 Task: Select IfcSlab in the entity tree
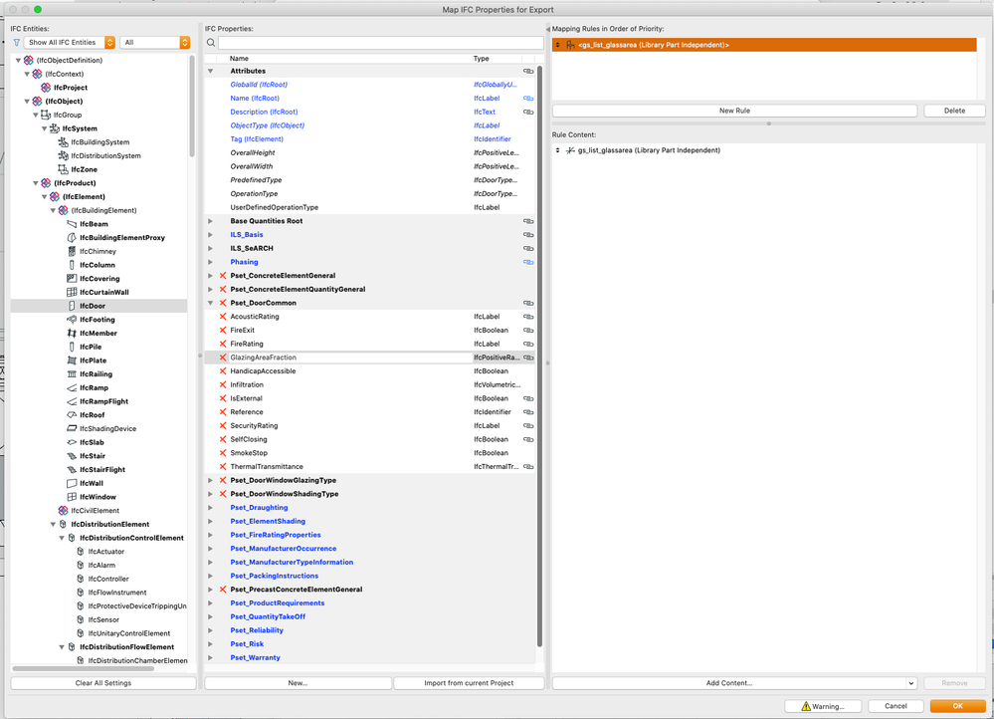coord(92,442)
